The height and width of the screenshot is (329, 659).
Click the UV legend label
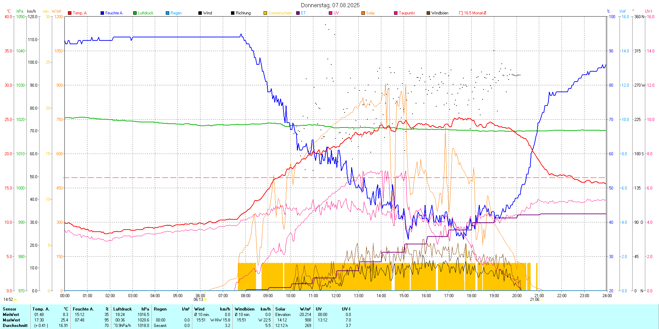point(336,13)
